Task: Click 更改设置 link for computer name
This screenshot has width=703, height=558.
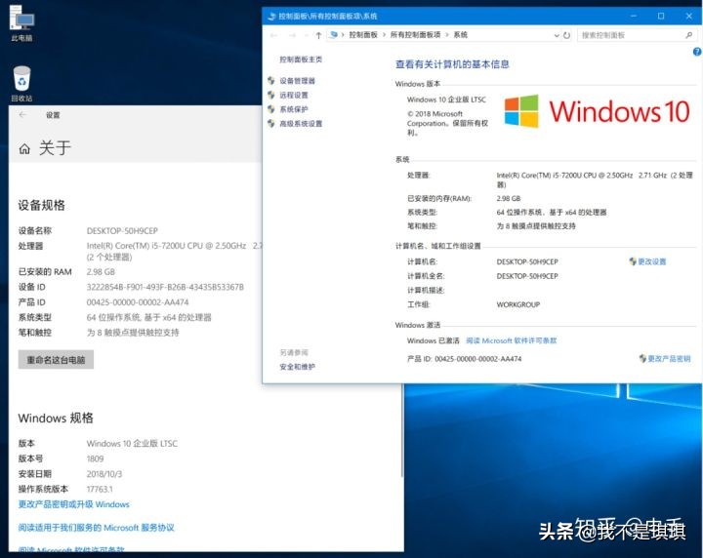Action: coord(652,261)
